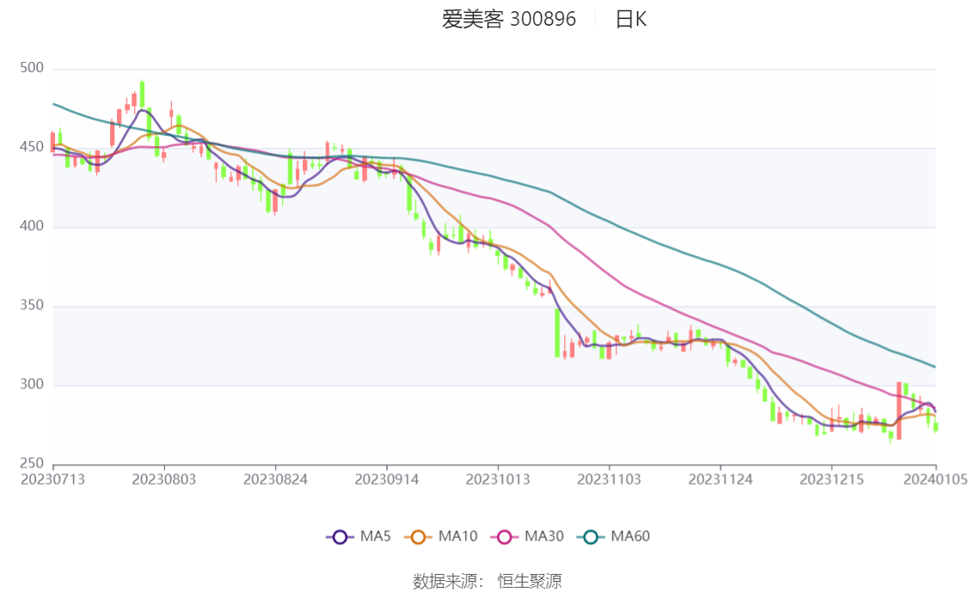This screenshot has width=975, height=592.
Task: Select the 20231124 x-axis date label
Action: pos(721,479)
